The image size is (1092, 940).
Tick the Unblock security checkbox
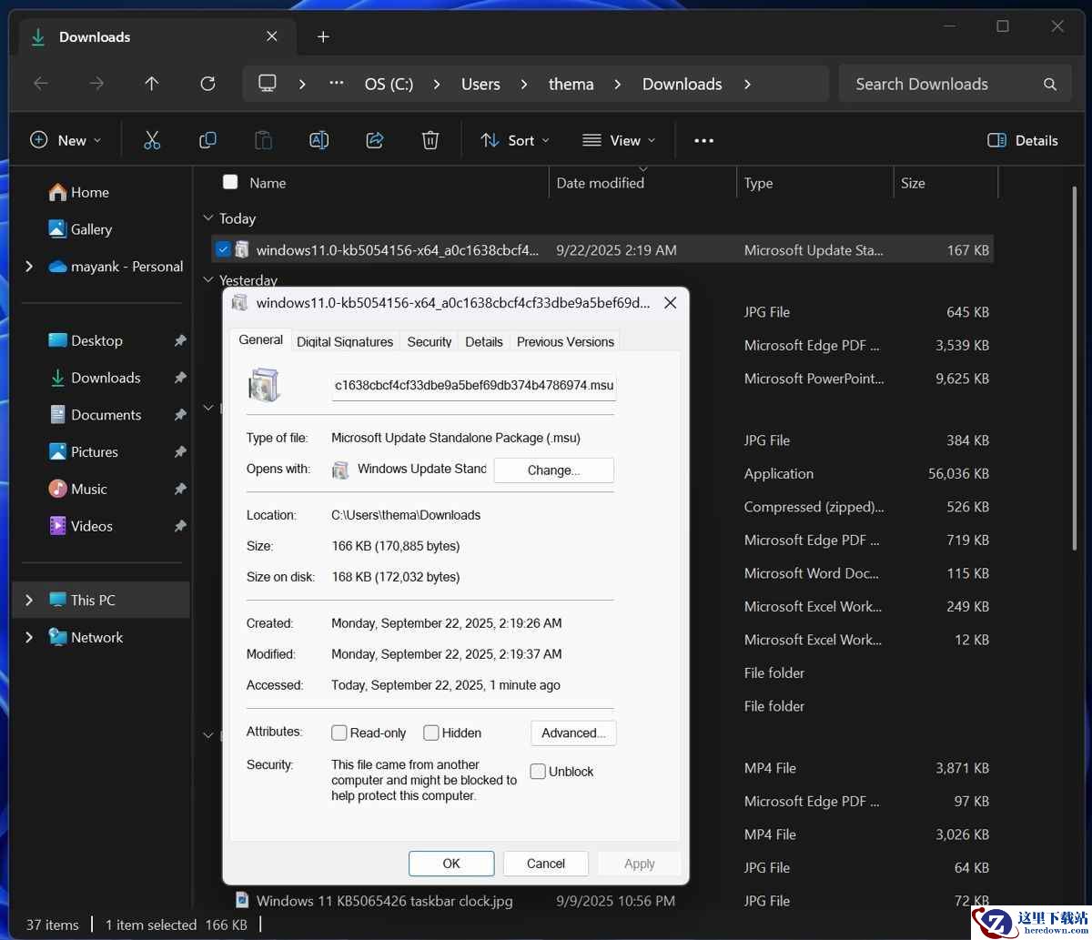pyautogui.click(x=538, y=772)
